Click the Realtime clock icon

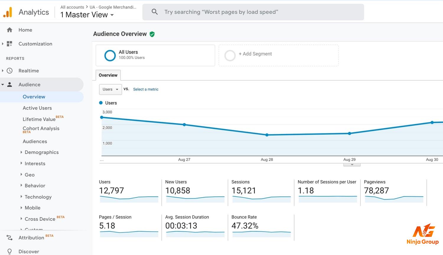click(9, 71)
